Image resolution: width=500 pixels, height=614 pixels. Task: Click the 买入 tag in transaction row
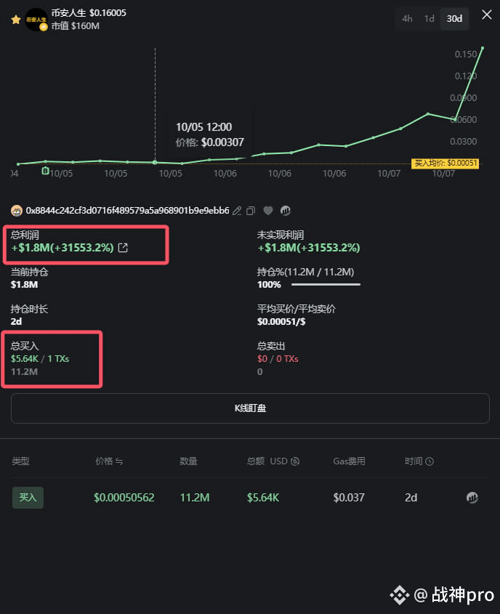click(x=28, y=498)
